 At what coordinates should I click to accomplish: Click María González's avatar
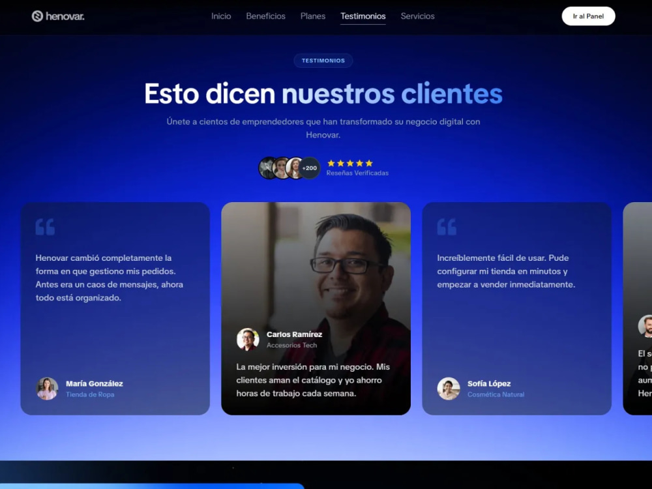(47, 389)
